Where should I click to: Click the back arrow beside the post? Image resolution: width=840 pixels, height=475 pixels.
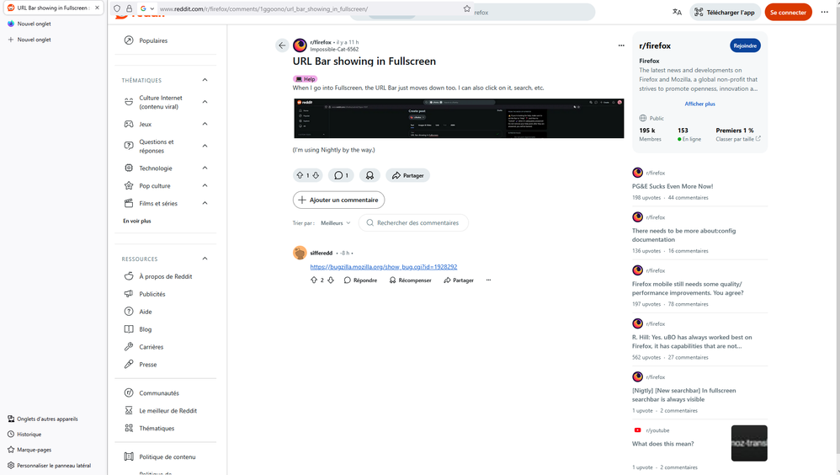[x=282, y=45]
